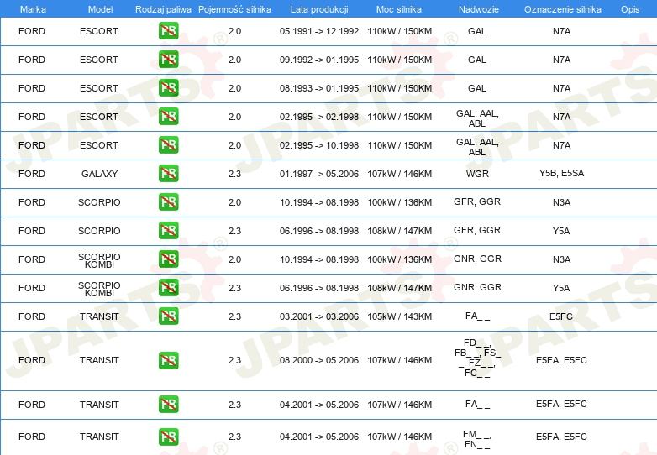Click the Lata produkcji column header
The image size is (657, 455).
pyautogui.click(x=319, y=9)
